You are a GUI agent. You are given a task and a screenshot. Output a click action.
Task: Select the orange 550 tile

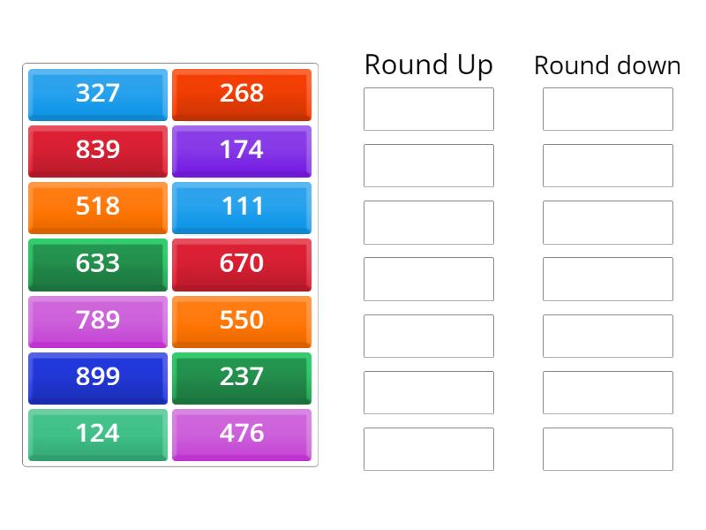[242, 320]
